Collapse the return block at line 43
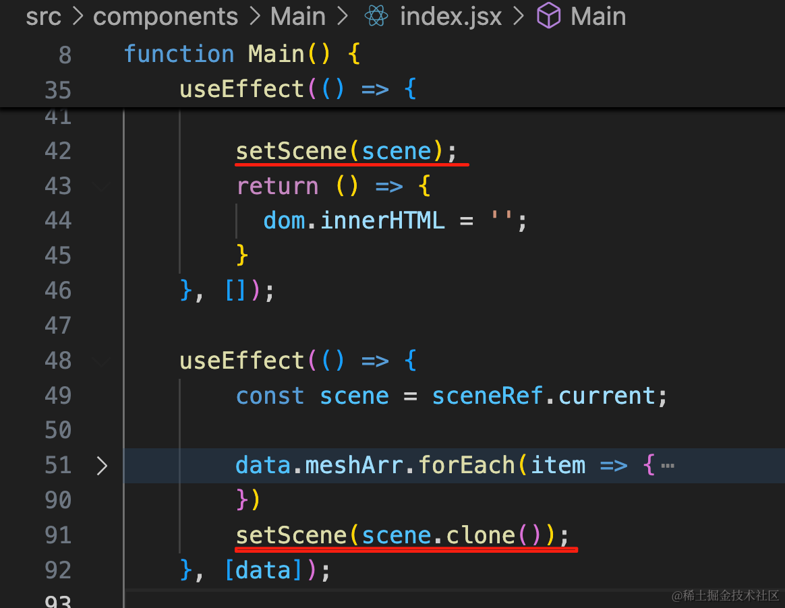This screenshot has height=608, width=785. point(102,187)
